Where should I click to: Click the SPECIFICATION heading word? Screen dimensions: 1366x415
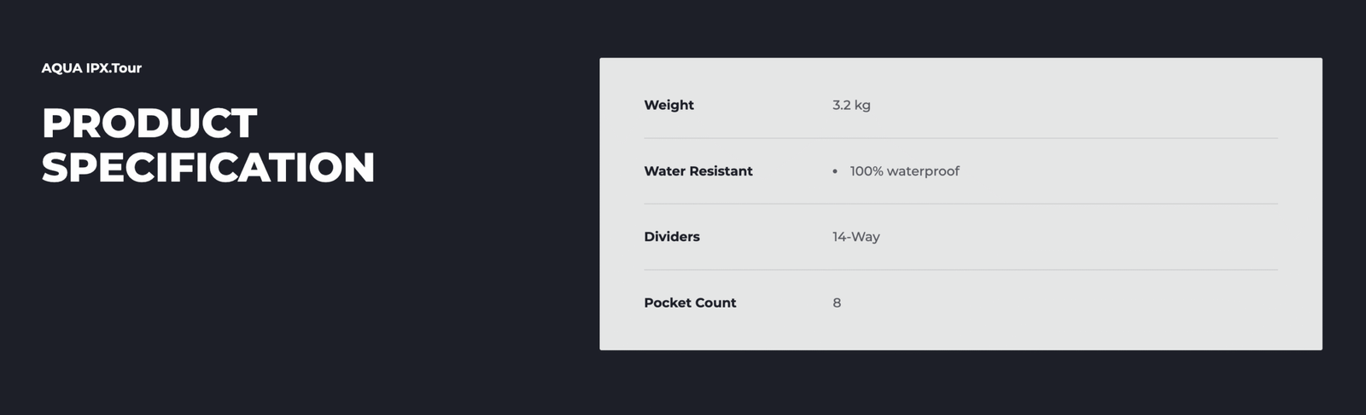208,168
